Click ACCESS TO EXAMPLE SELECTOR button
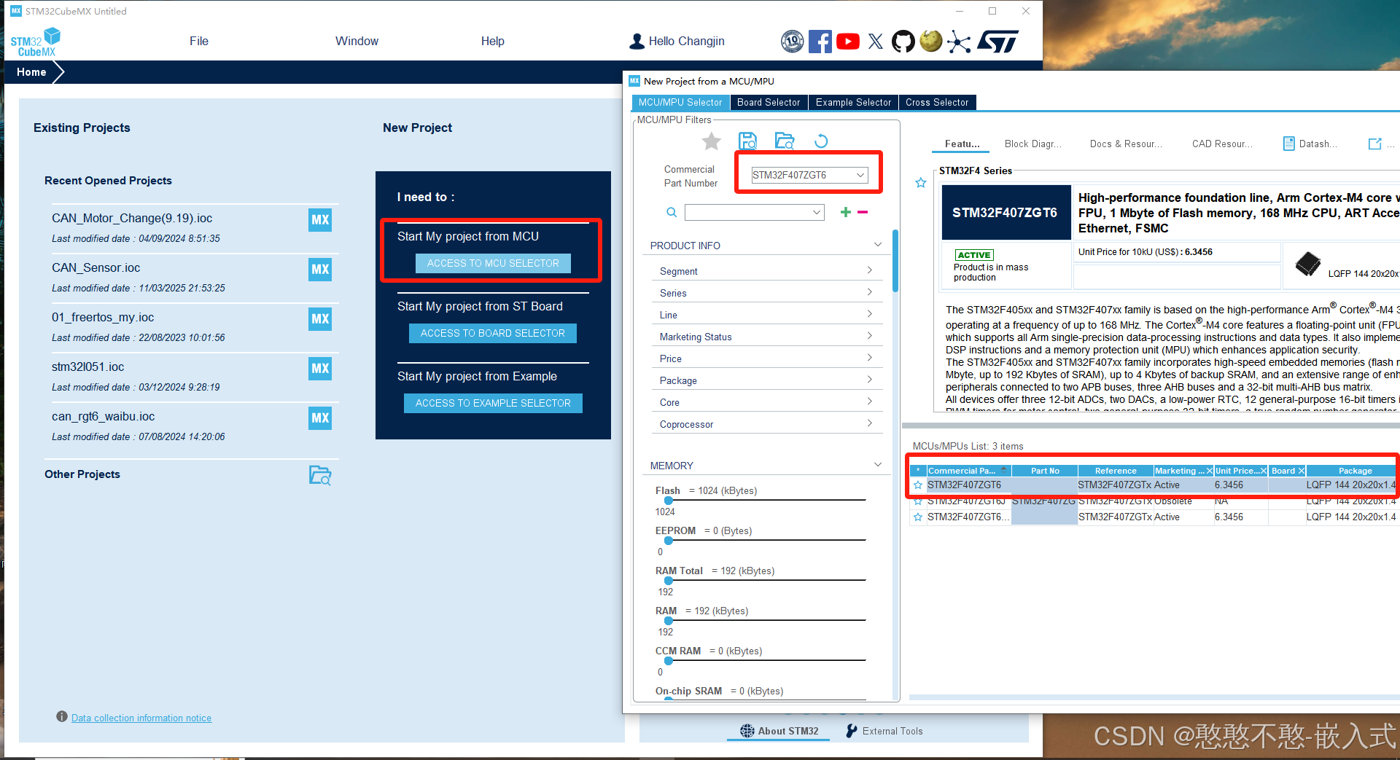1400x760 pixels. click(493, 403)
